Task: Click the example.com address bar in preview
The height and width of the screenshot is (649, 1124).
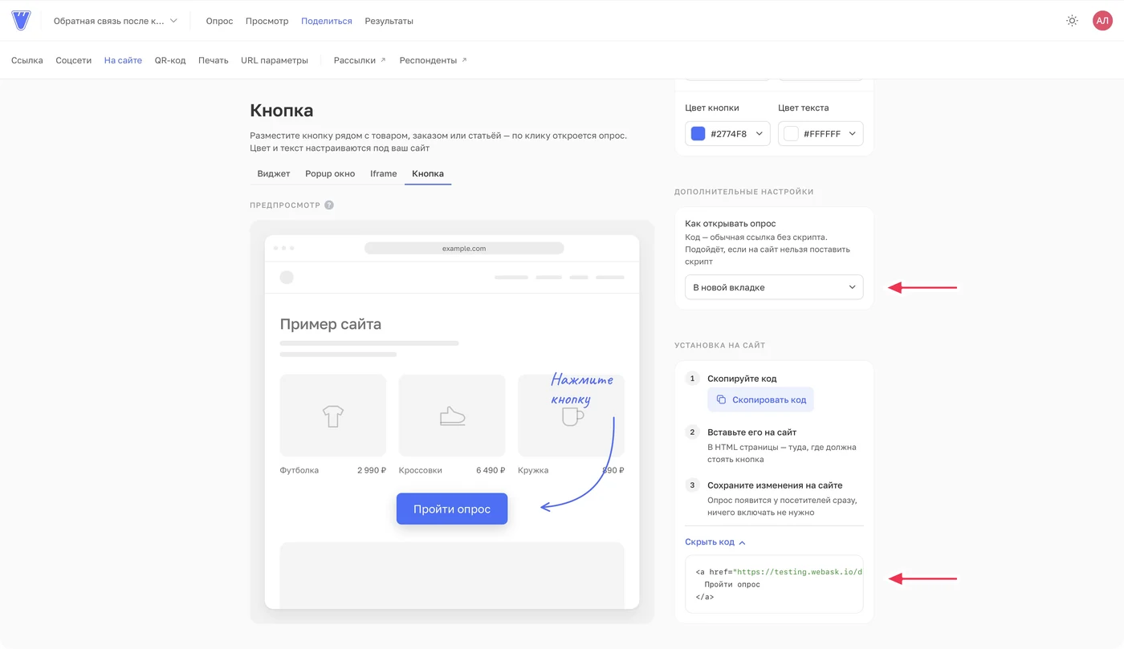Action: point(464,249)
